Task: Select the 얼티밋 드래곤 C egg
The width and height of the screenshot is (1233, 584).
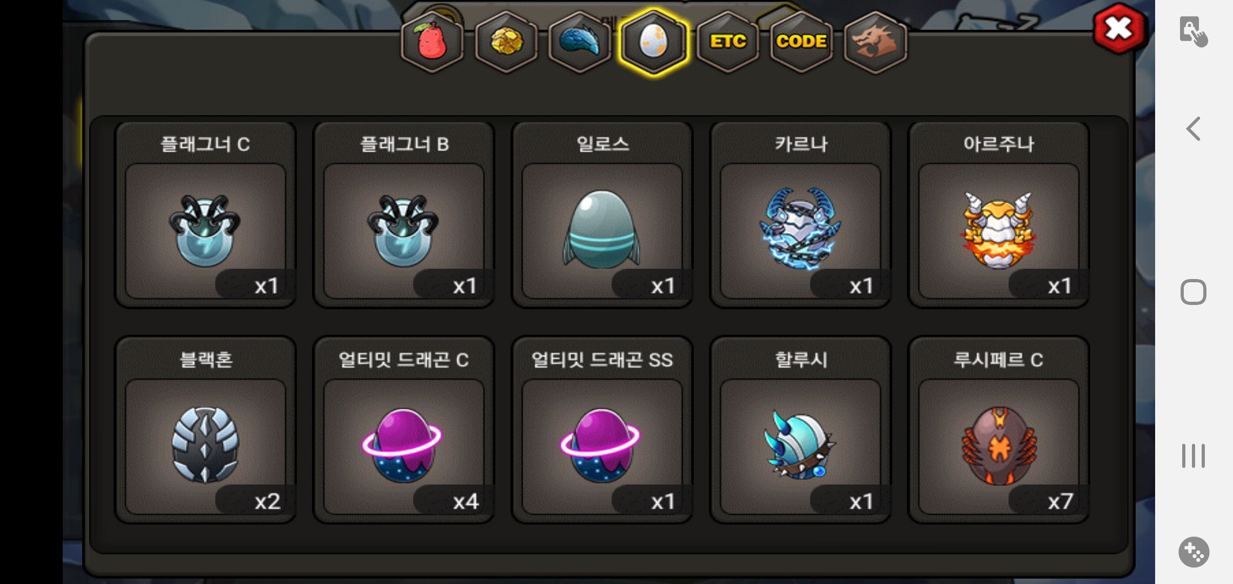Action: (404, 430)
